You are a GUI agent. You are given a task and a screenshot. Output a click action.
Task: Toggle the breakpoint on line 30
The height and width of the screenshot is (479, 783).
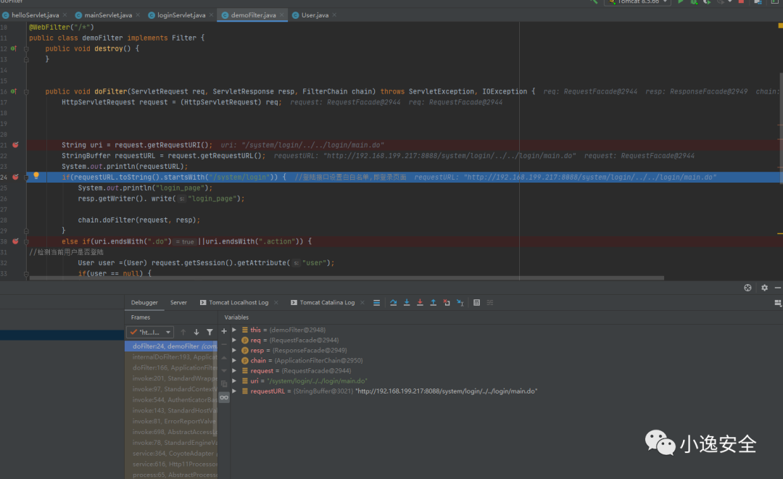[x=15, y=241]
